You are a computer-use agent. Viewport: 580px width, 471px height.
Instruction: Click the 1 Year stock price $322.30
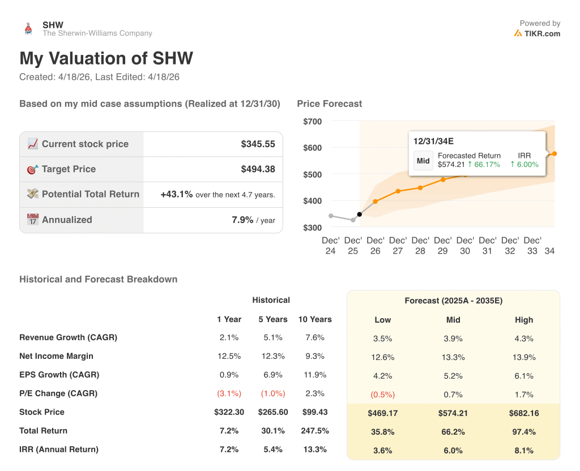pos(229,412)
